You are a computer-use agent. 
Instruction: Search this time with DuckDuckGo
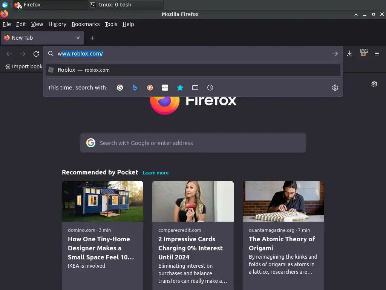point(150,88)
